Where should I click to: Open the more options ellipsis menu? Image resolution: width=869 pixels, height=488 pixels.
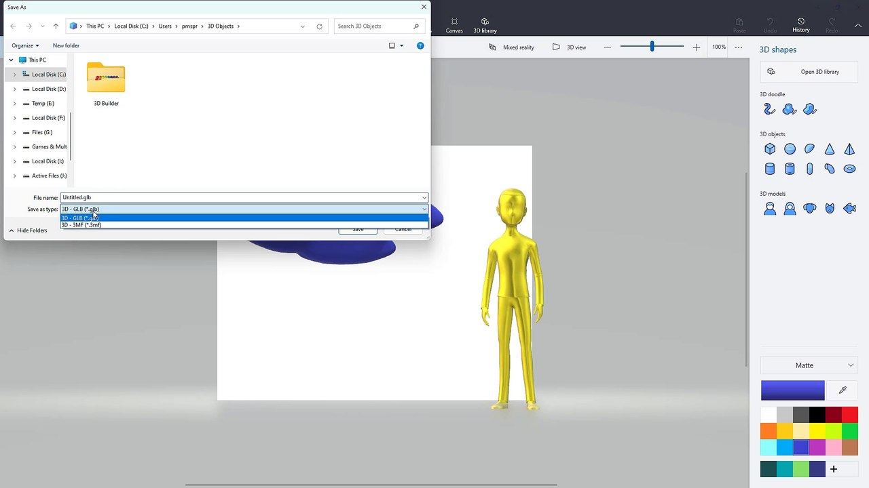point(739,47)
